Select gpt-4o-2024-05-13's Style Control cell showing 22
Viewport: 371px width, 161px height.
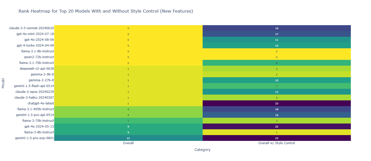276,127
